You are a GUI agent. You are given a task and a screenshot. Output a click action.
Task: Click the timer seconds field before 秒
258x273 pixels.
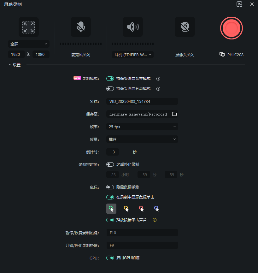[x=171, y=175]
